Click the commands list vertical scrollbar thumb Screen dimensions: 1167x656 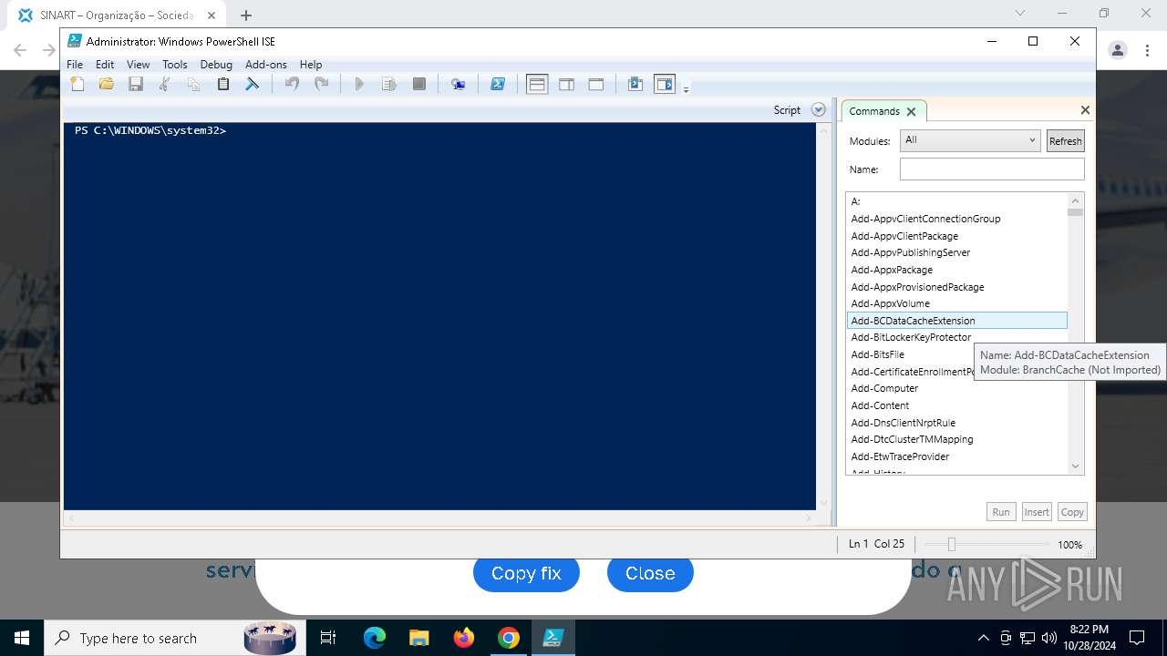1076,212
